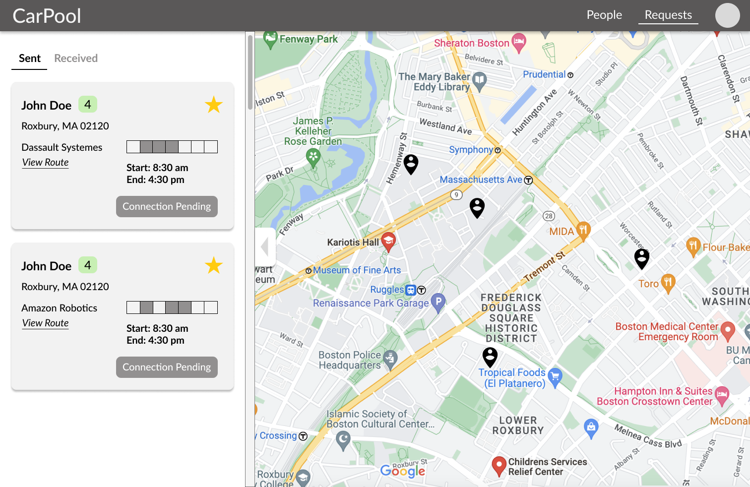Image resolution: width=750 pixels, height=487 pixels.
Task: Click the black person marker above Tropical Foods
Action: [x=490, y=357]
